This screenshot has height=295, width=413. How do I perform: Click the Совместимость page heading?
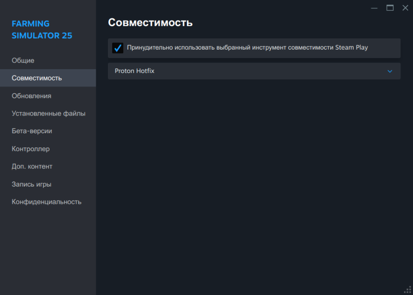pyautogui.click(x=150, y=22)
